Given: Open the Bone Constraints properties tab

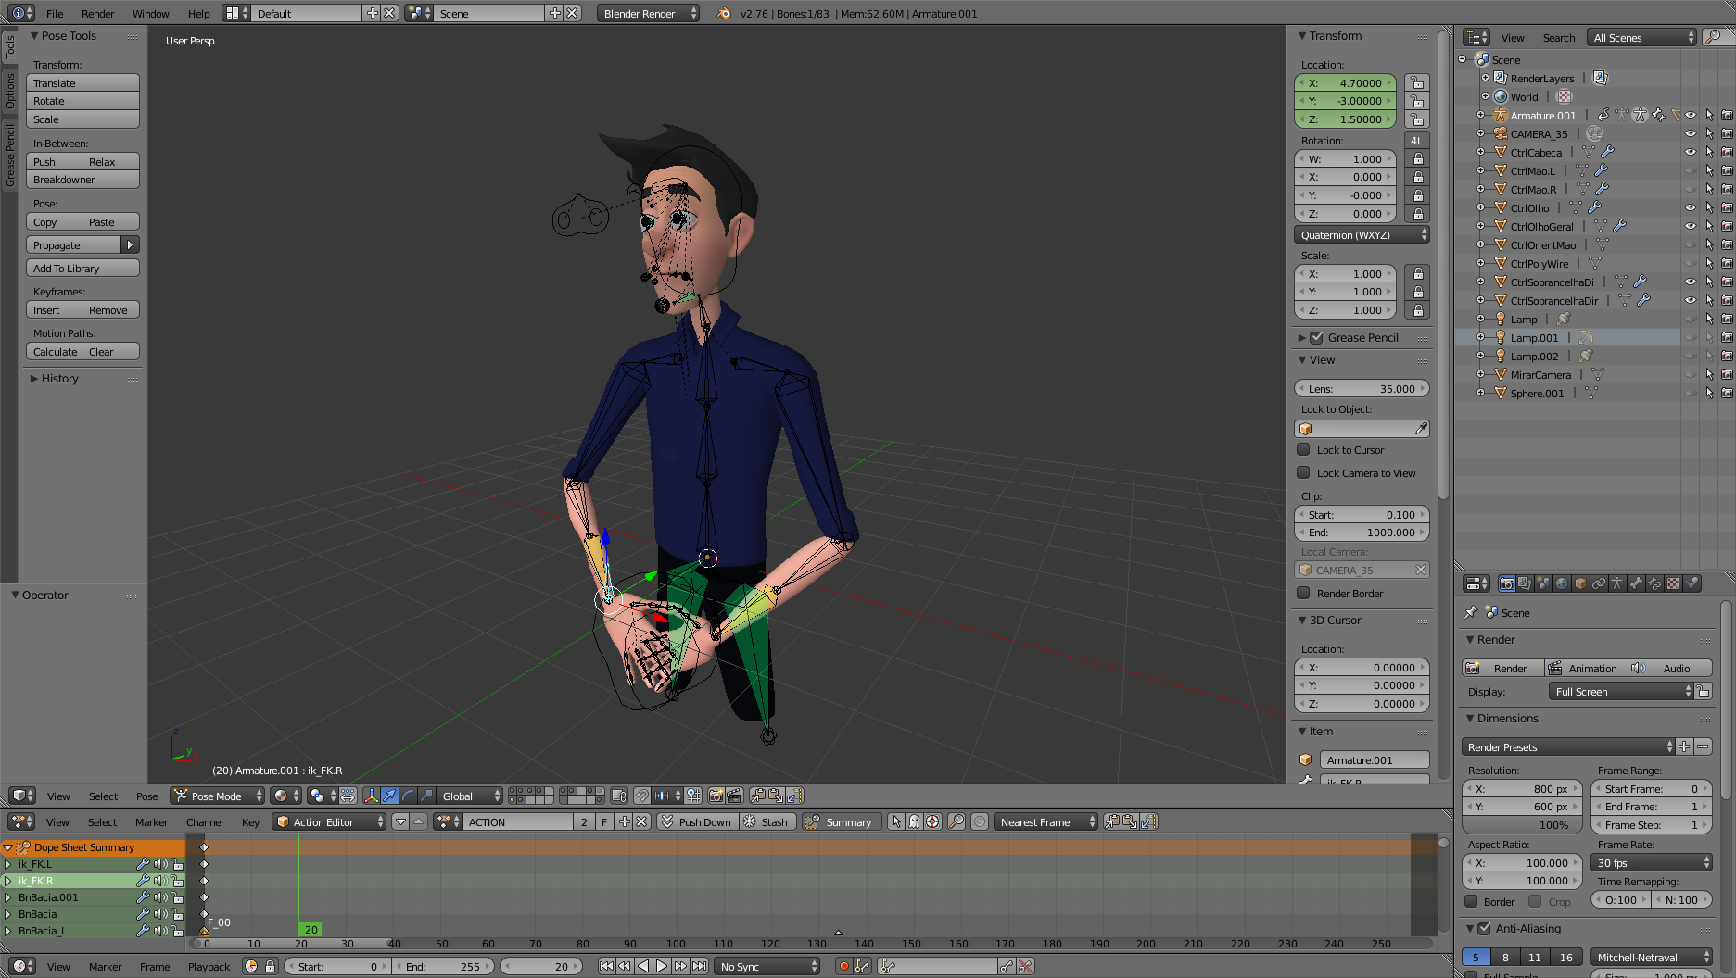Looking at the screenshot, I should pos(1654,583).
